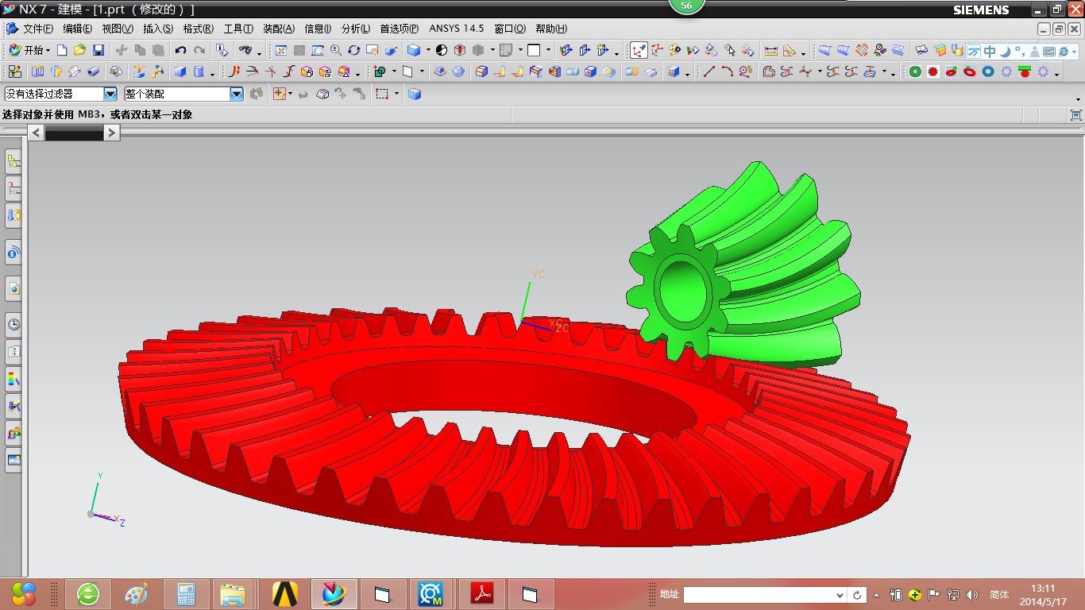Select the Arc curve tool
1085x610 pixels.
(727, 71)
